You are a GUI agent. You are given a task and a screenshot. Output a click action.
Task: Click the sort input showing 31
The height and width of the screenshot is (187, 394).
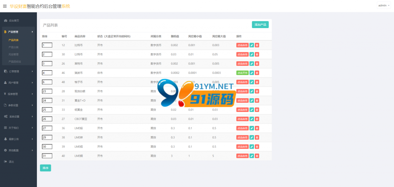coord(47,156)
